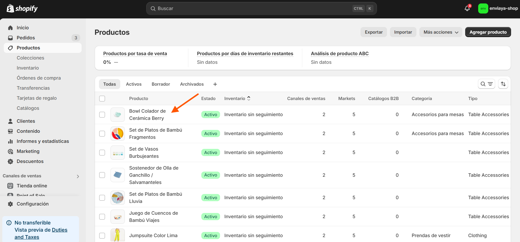Open Catálogos in the sidebar
Viewport: 520px width, 242px height.
pyautogui.click(x=28, y=108)
